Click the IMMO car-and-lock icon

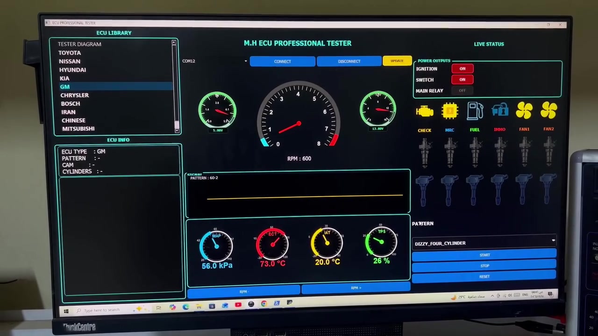point(500,111)
